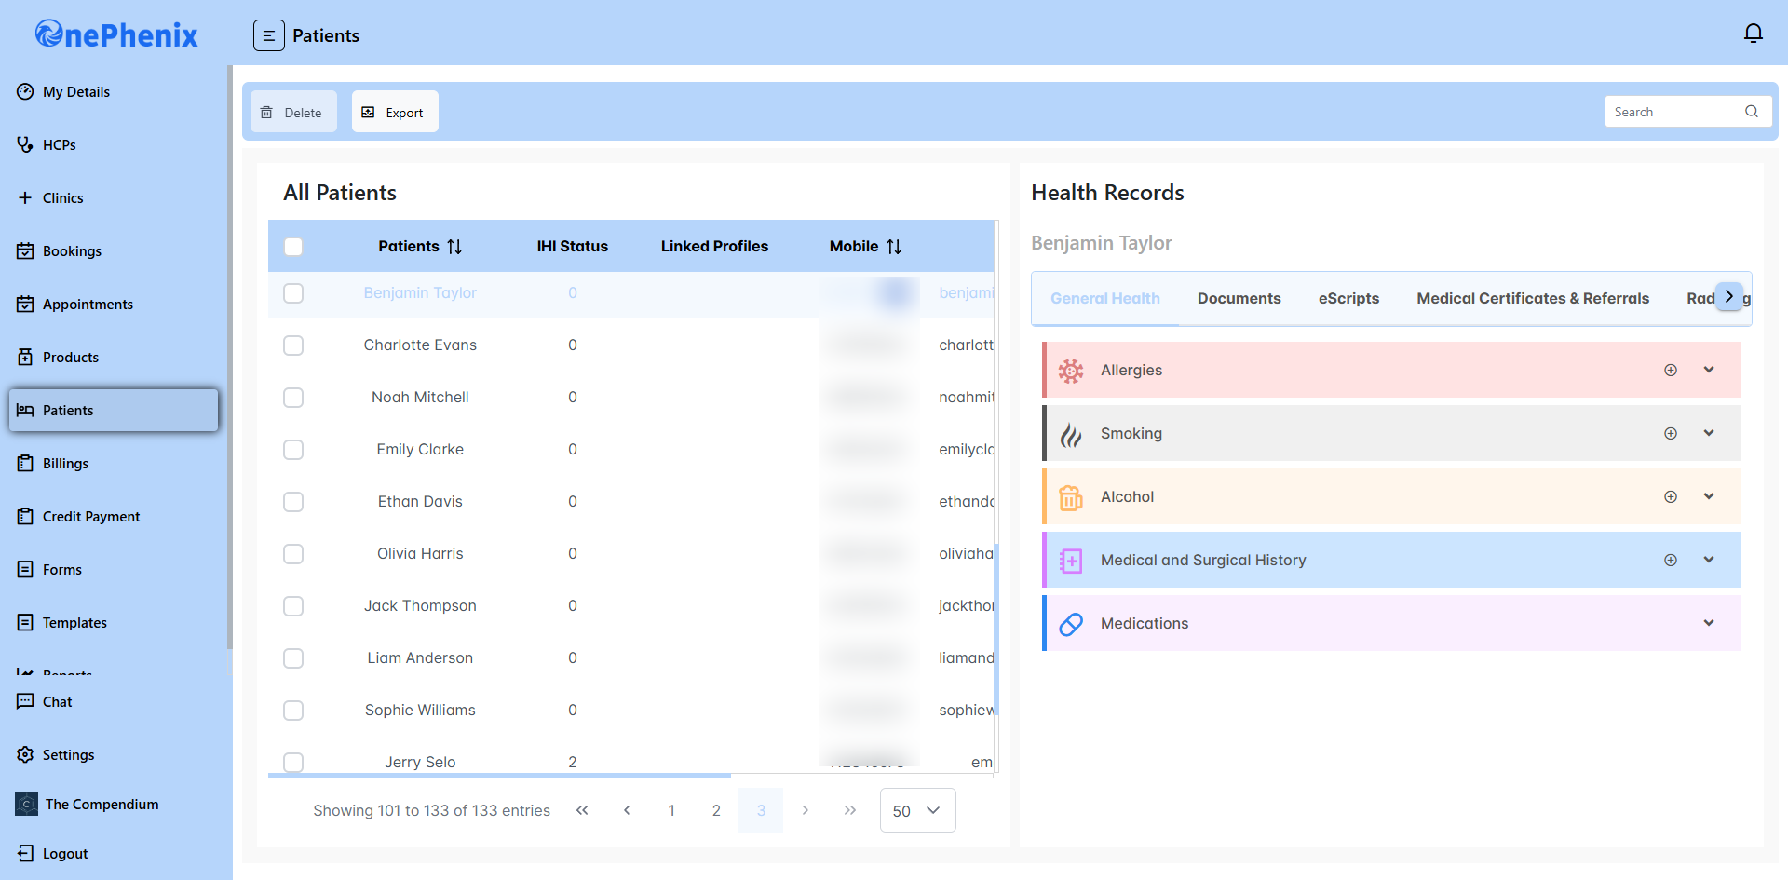The image size is (1788, 880).
Task: Go to page 2 of patients
Action: point(716,810)
